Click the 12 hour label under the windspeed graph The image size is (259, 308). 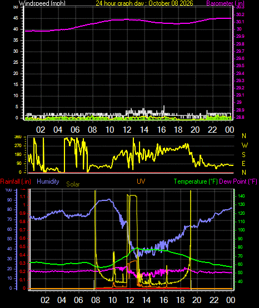[127, 130]
